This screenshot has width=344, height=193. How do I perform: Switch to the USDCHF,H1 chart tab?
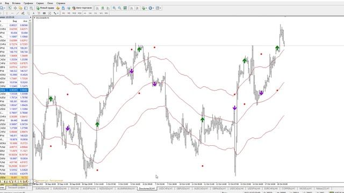point(166,188)
